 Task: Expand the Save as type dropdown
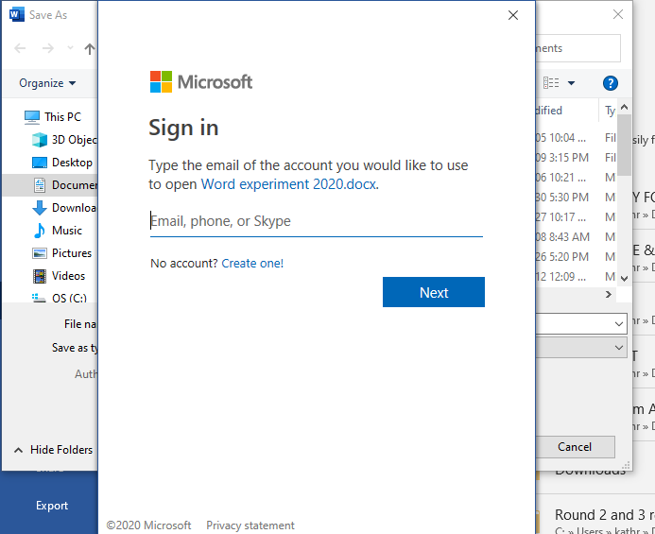[x=619, y=348]
